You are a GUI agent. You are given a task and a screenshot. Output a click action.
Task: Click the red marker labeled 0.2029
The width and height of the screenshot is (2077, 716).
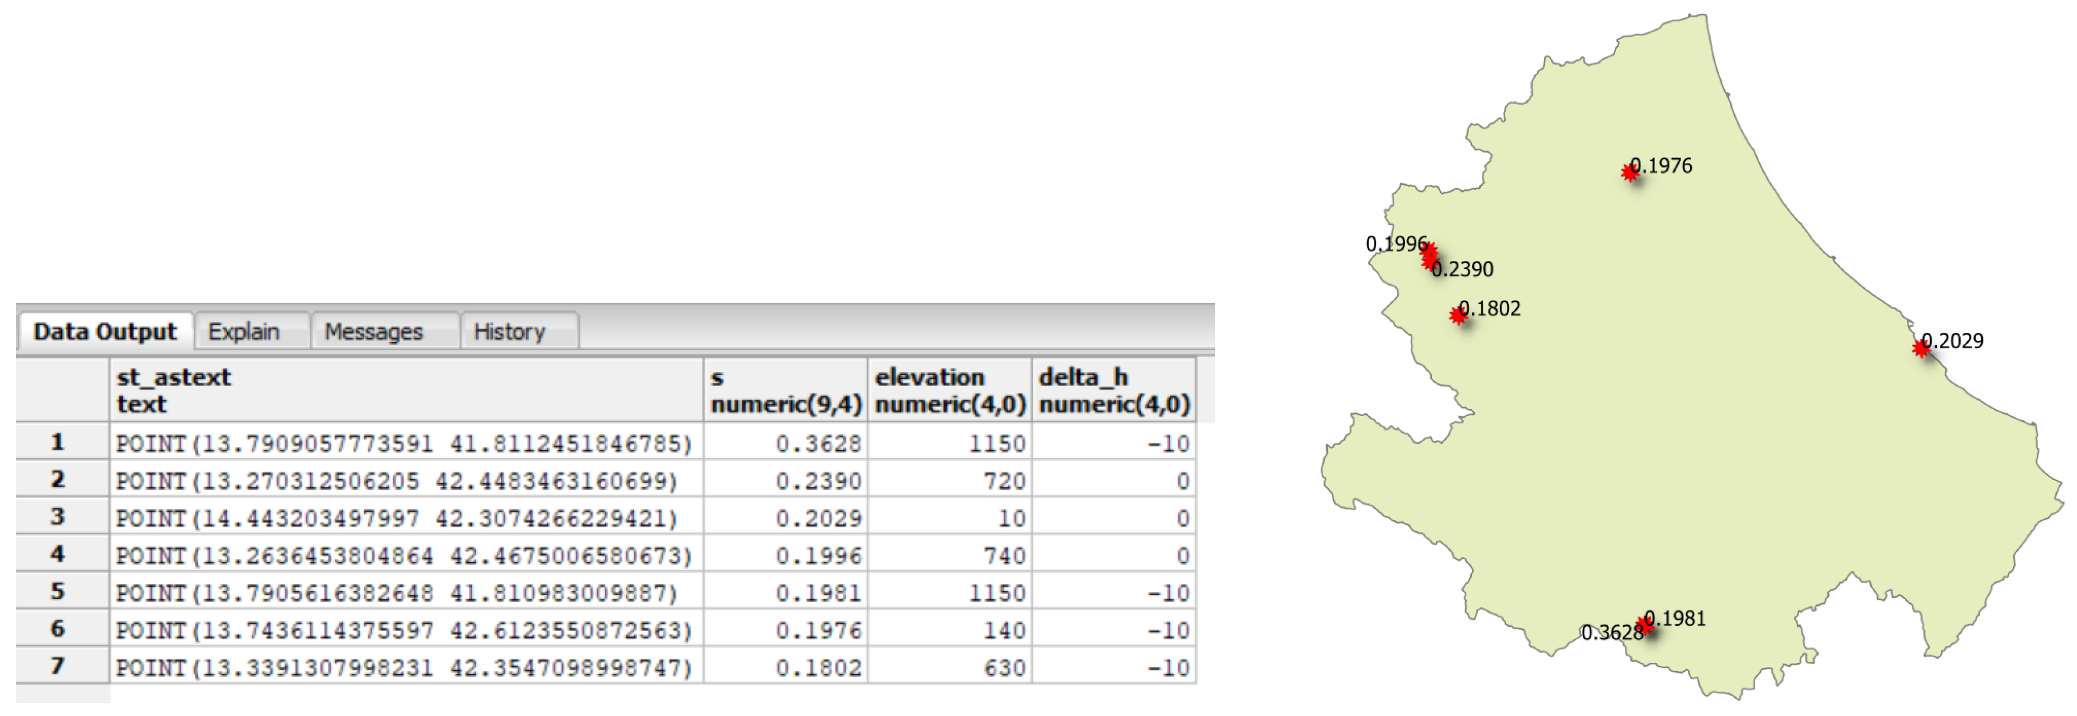click(1922, 348)
